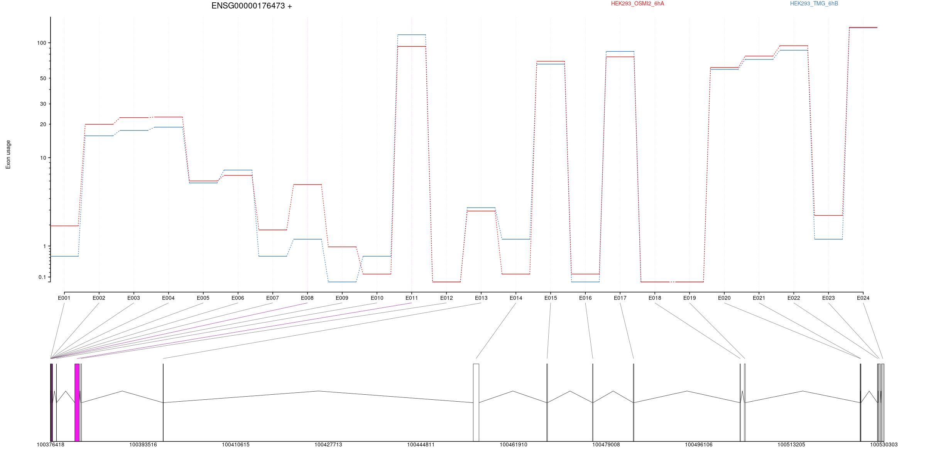The height and width of the screenshot is (463, 926).
Task: Select exon label E014
Action: (516, 298)
